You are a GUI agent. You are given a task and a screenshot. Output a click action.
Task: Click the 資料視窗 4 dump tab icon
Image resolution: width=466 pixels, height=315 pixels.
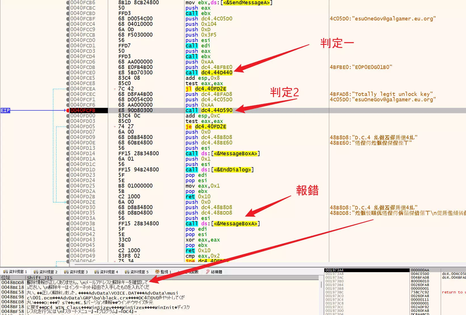click(x=96, y=272)
